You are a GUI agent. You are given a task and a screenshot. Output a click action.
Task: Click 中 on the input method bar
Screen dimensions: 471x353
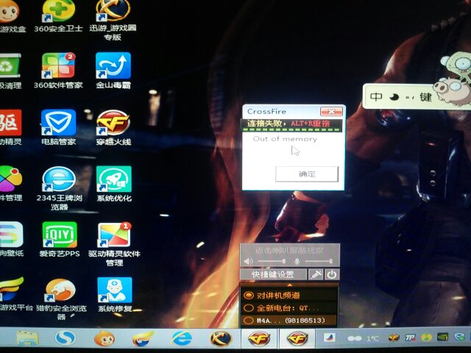tap(376, 96)
